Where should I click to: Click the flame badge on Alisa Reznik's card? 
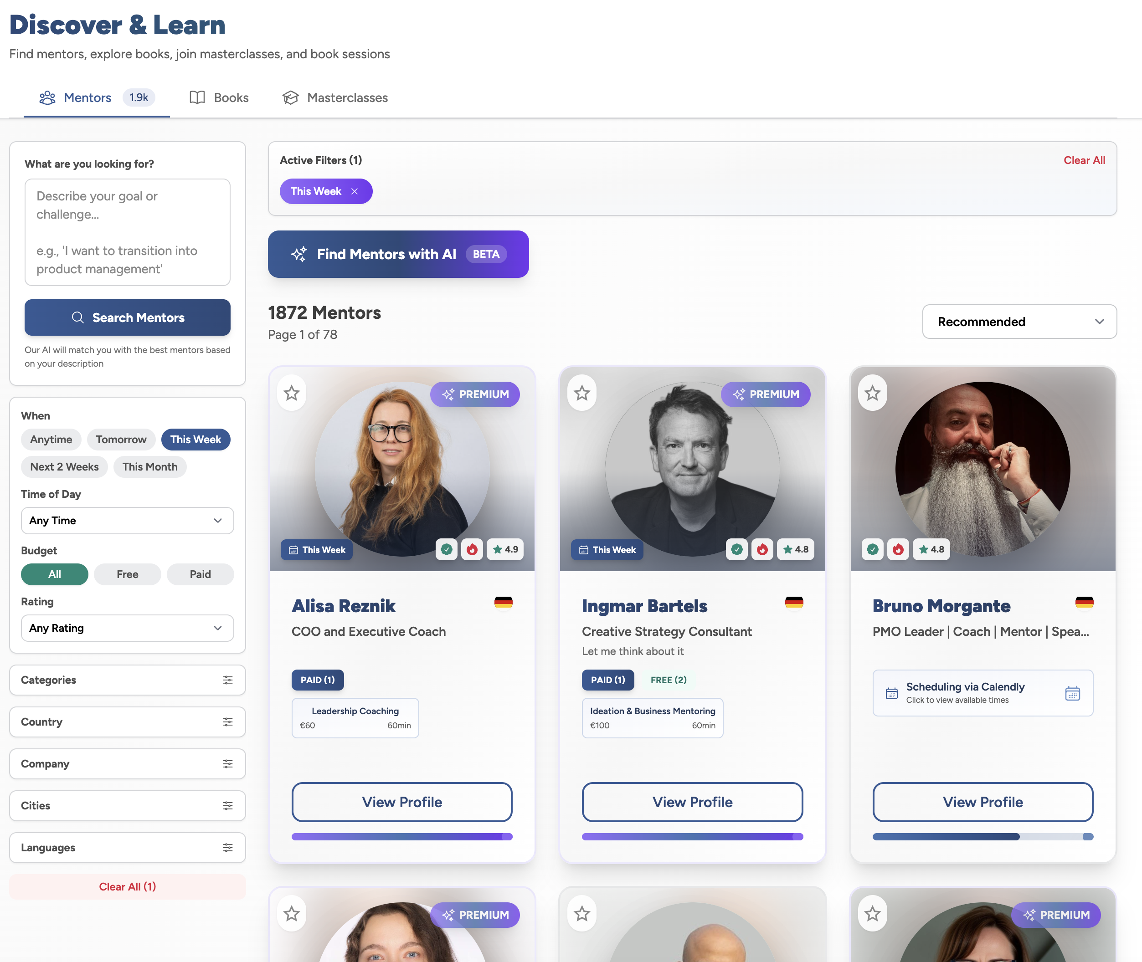coord(472,549)
